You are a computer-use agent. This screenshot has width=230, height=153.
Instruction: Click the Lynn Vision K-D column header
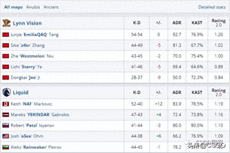pos(137,23)
